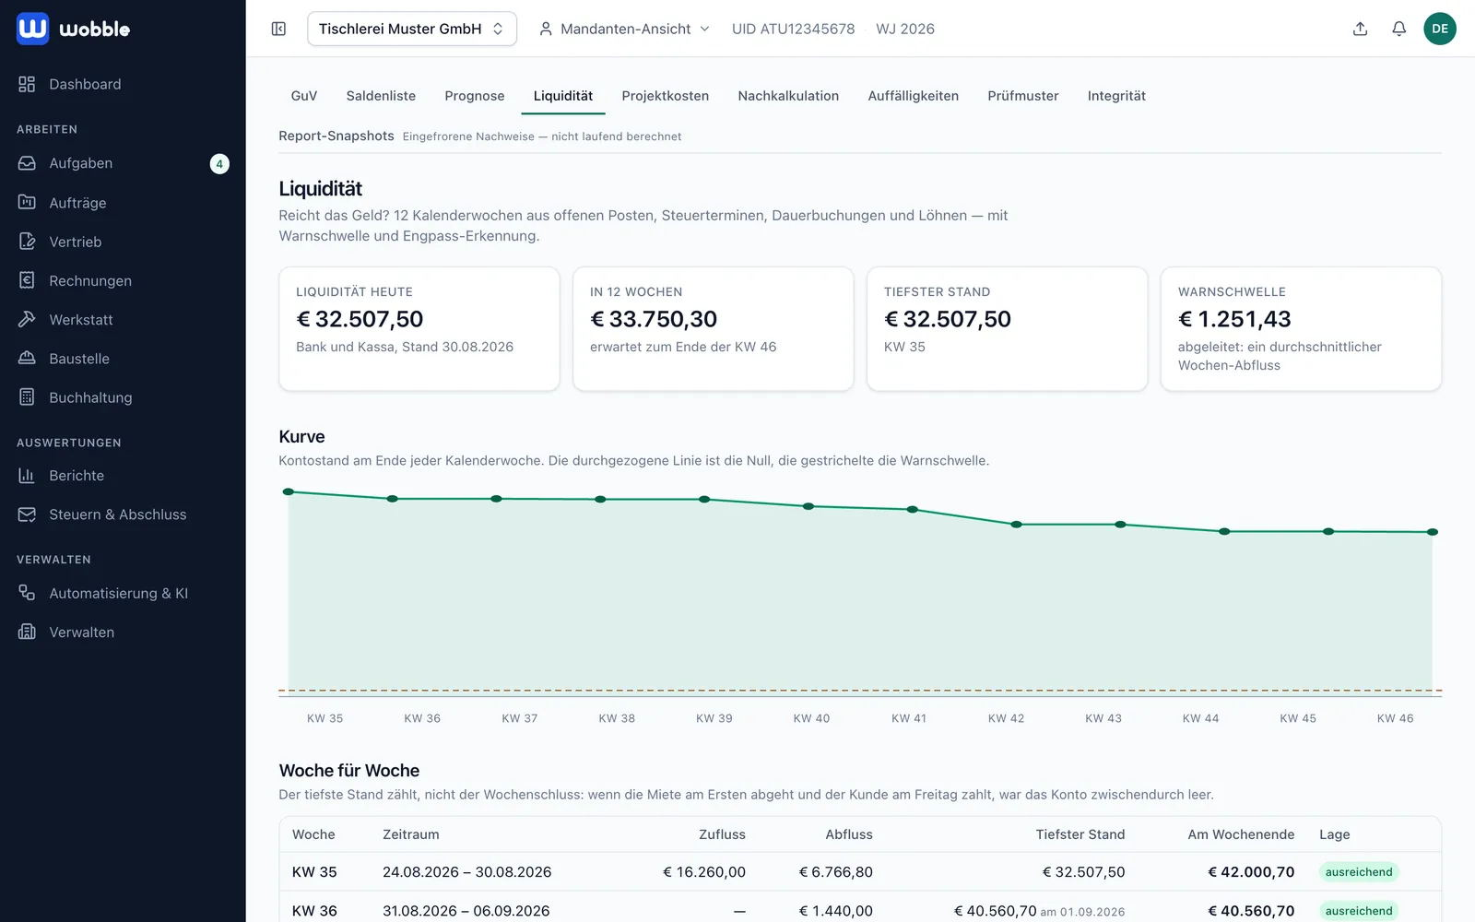1475x922 pixels.
Task: Open notifications bell icon
Action: coord(1398,29)
